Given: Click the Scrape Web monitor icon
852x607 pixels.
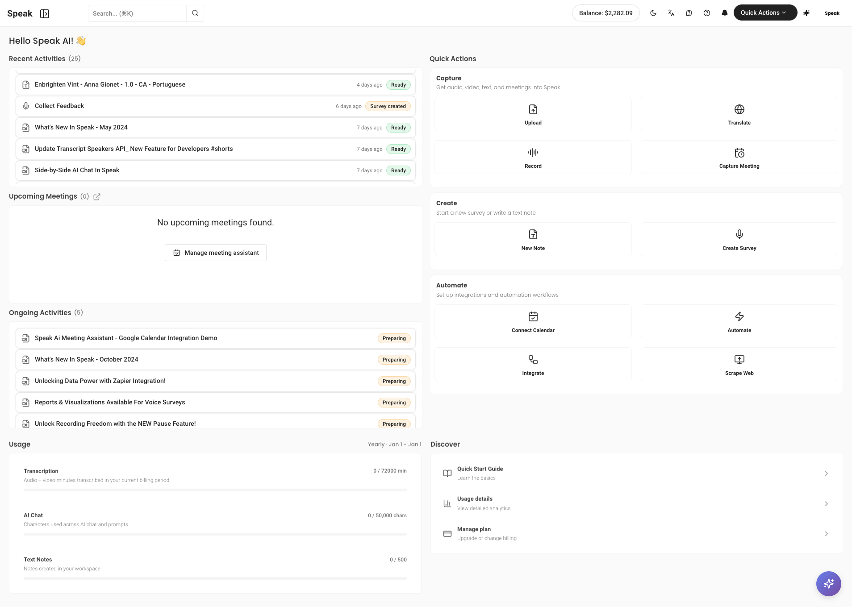Looking at the screenshot, I should [739, 359].
